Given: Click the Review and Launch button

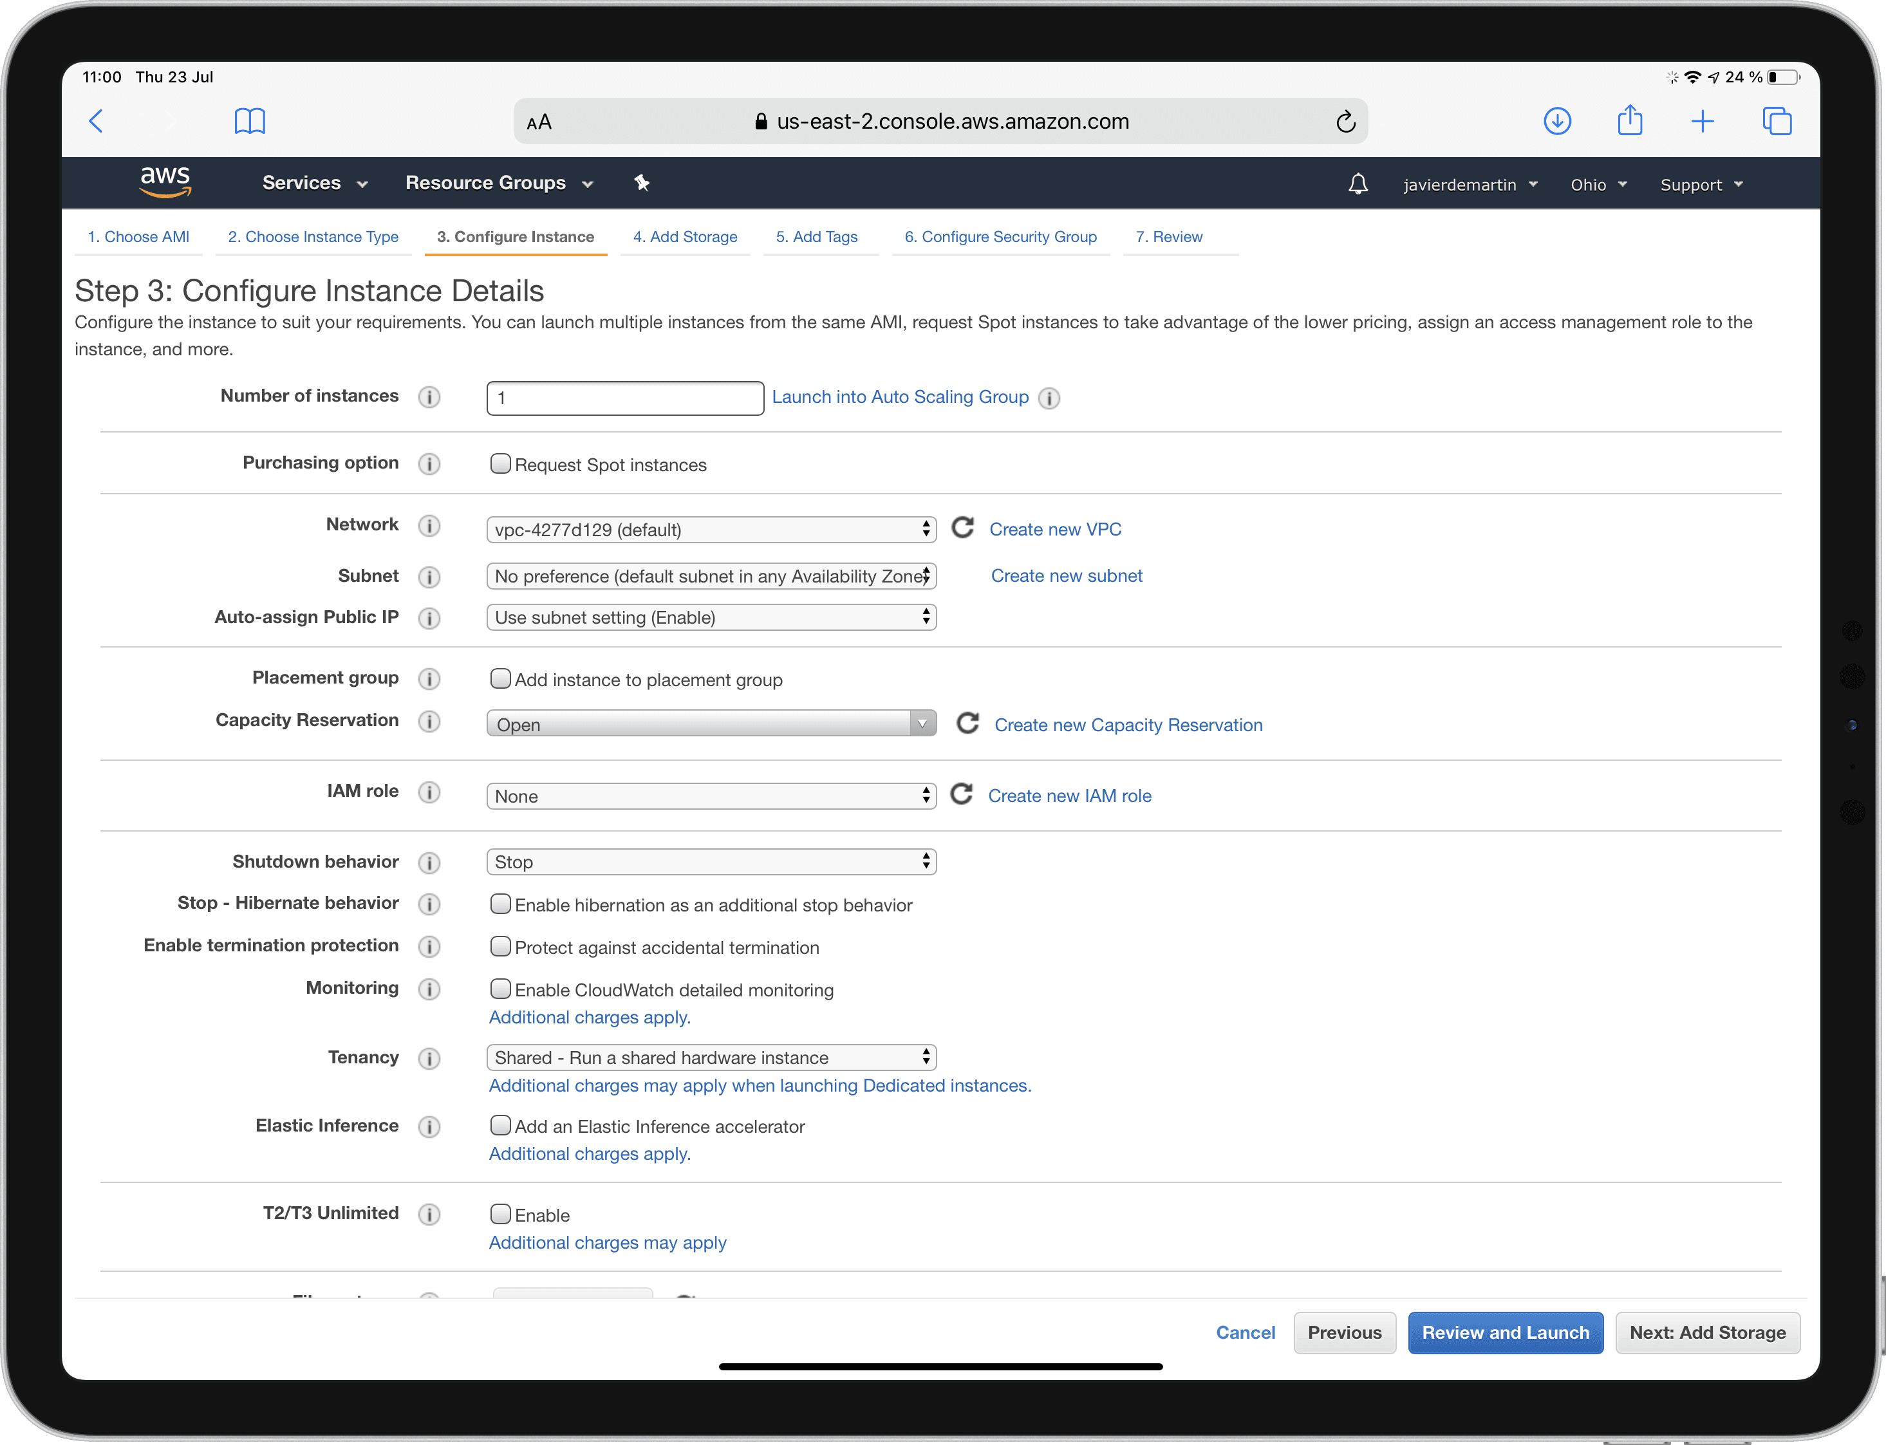Looking at the screenshot, I should tap(1505, 1333).
